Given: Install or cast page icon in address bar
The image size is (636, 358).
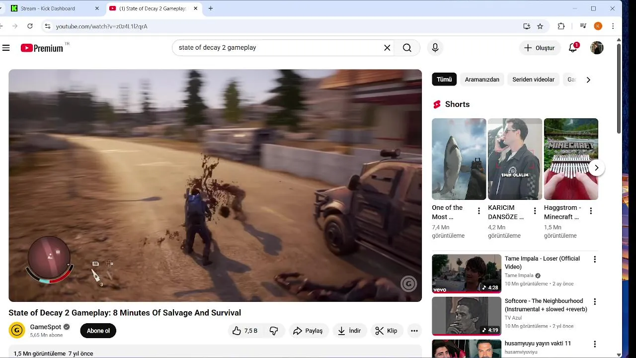Looking at the screenshot, I should point(527,26).
